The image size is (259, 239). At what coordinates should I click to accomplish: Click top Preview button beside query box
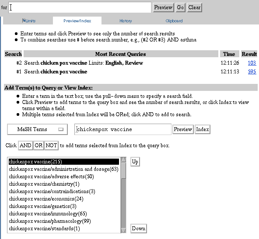pyautogui.click(x=163, y=7)
